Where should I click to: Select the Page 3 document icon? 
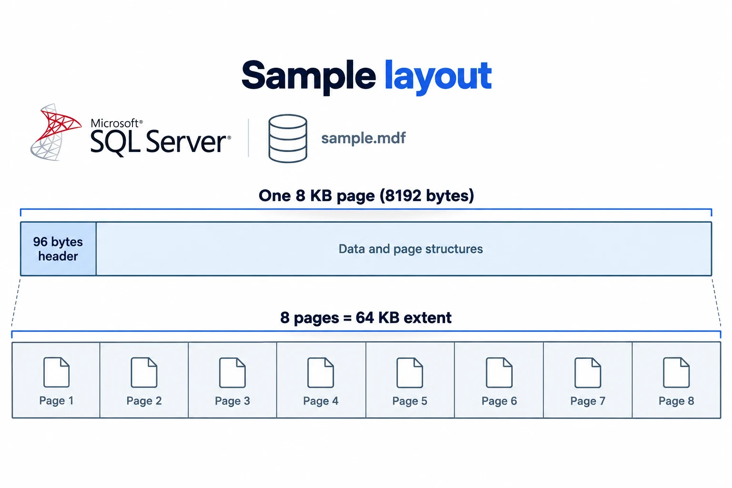(233, 372)
